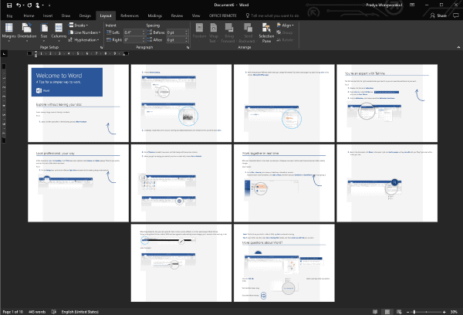Expand the Line Numbers dropdown
Screen dimensions: 463x315
(x=86, y=32)
